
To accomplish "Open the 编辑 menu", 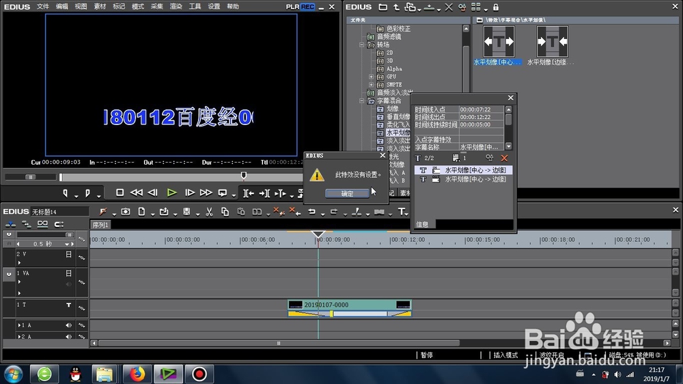I will pos(62,7).
